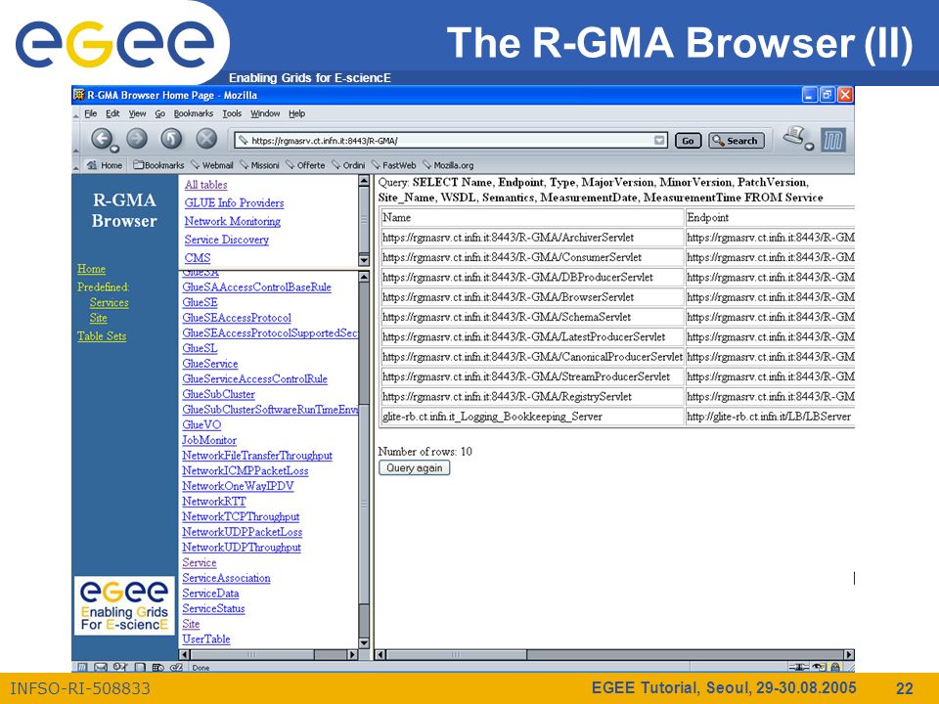The image size is (939, 704).
Task: Open the GlueSEAccessProtocol table
Action: tap(237, 318)
